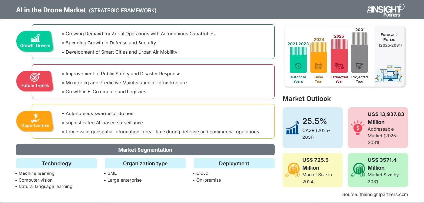Select the Growth Drivers chart icon
Viewport: 424px width, 203px height.
[34, 38]
